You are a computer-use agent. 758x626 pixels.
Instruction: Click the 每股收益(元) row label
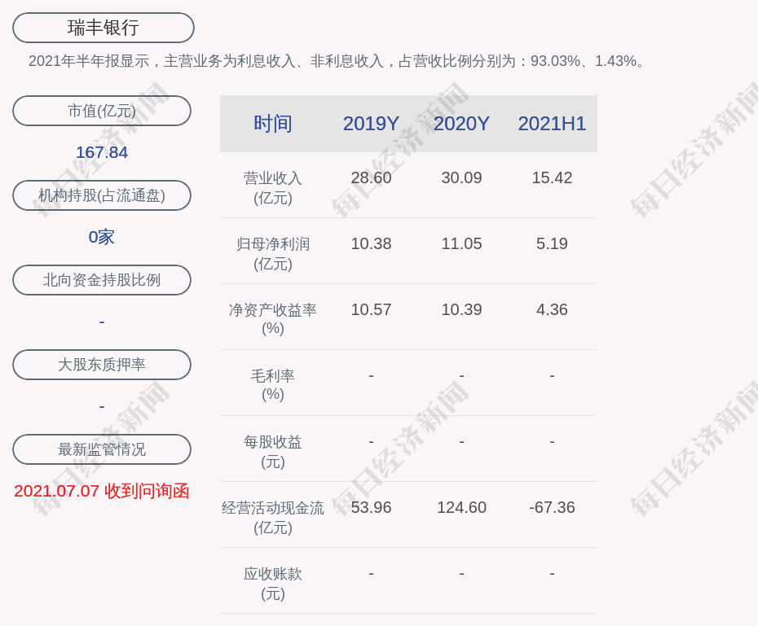[x=273, y=452]
